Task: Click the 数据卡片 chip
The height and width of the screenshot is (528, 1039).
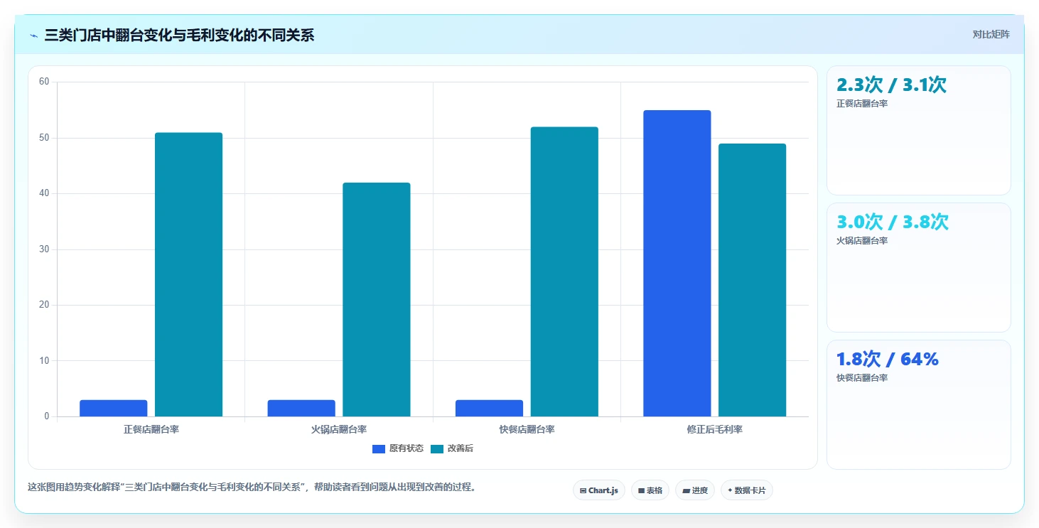Action: pyautogui.click(x=747, y=490)
